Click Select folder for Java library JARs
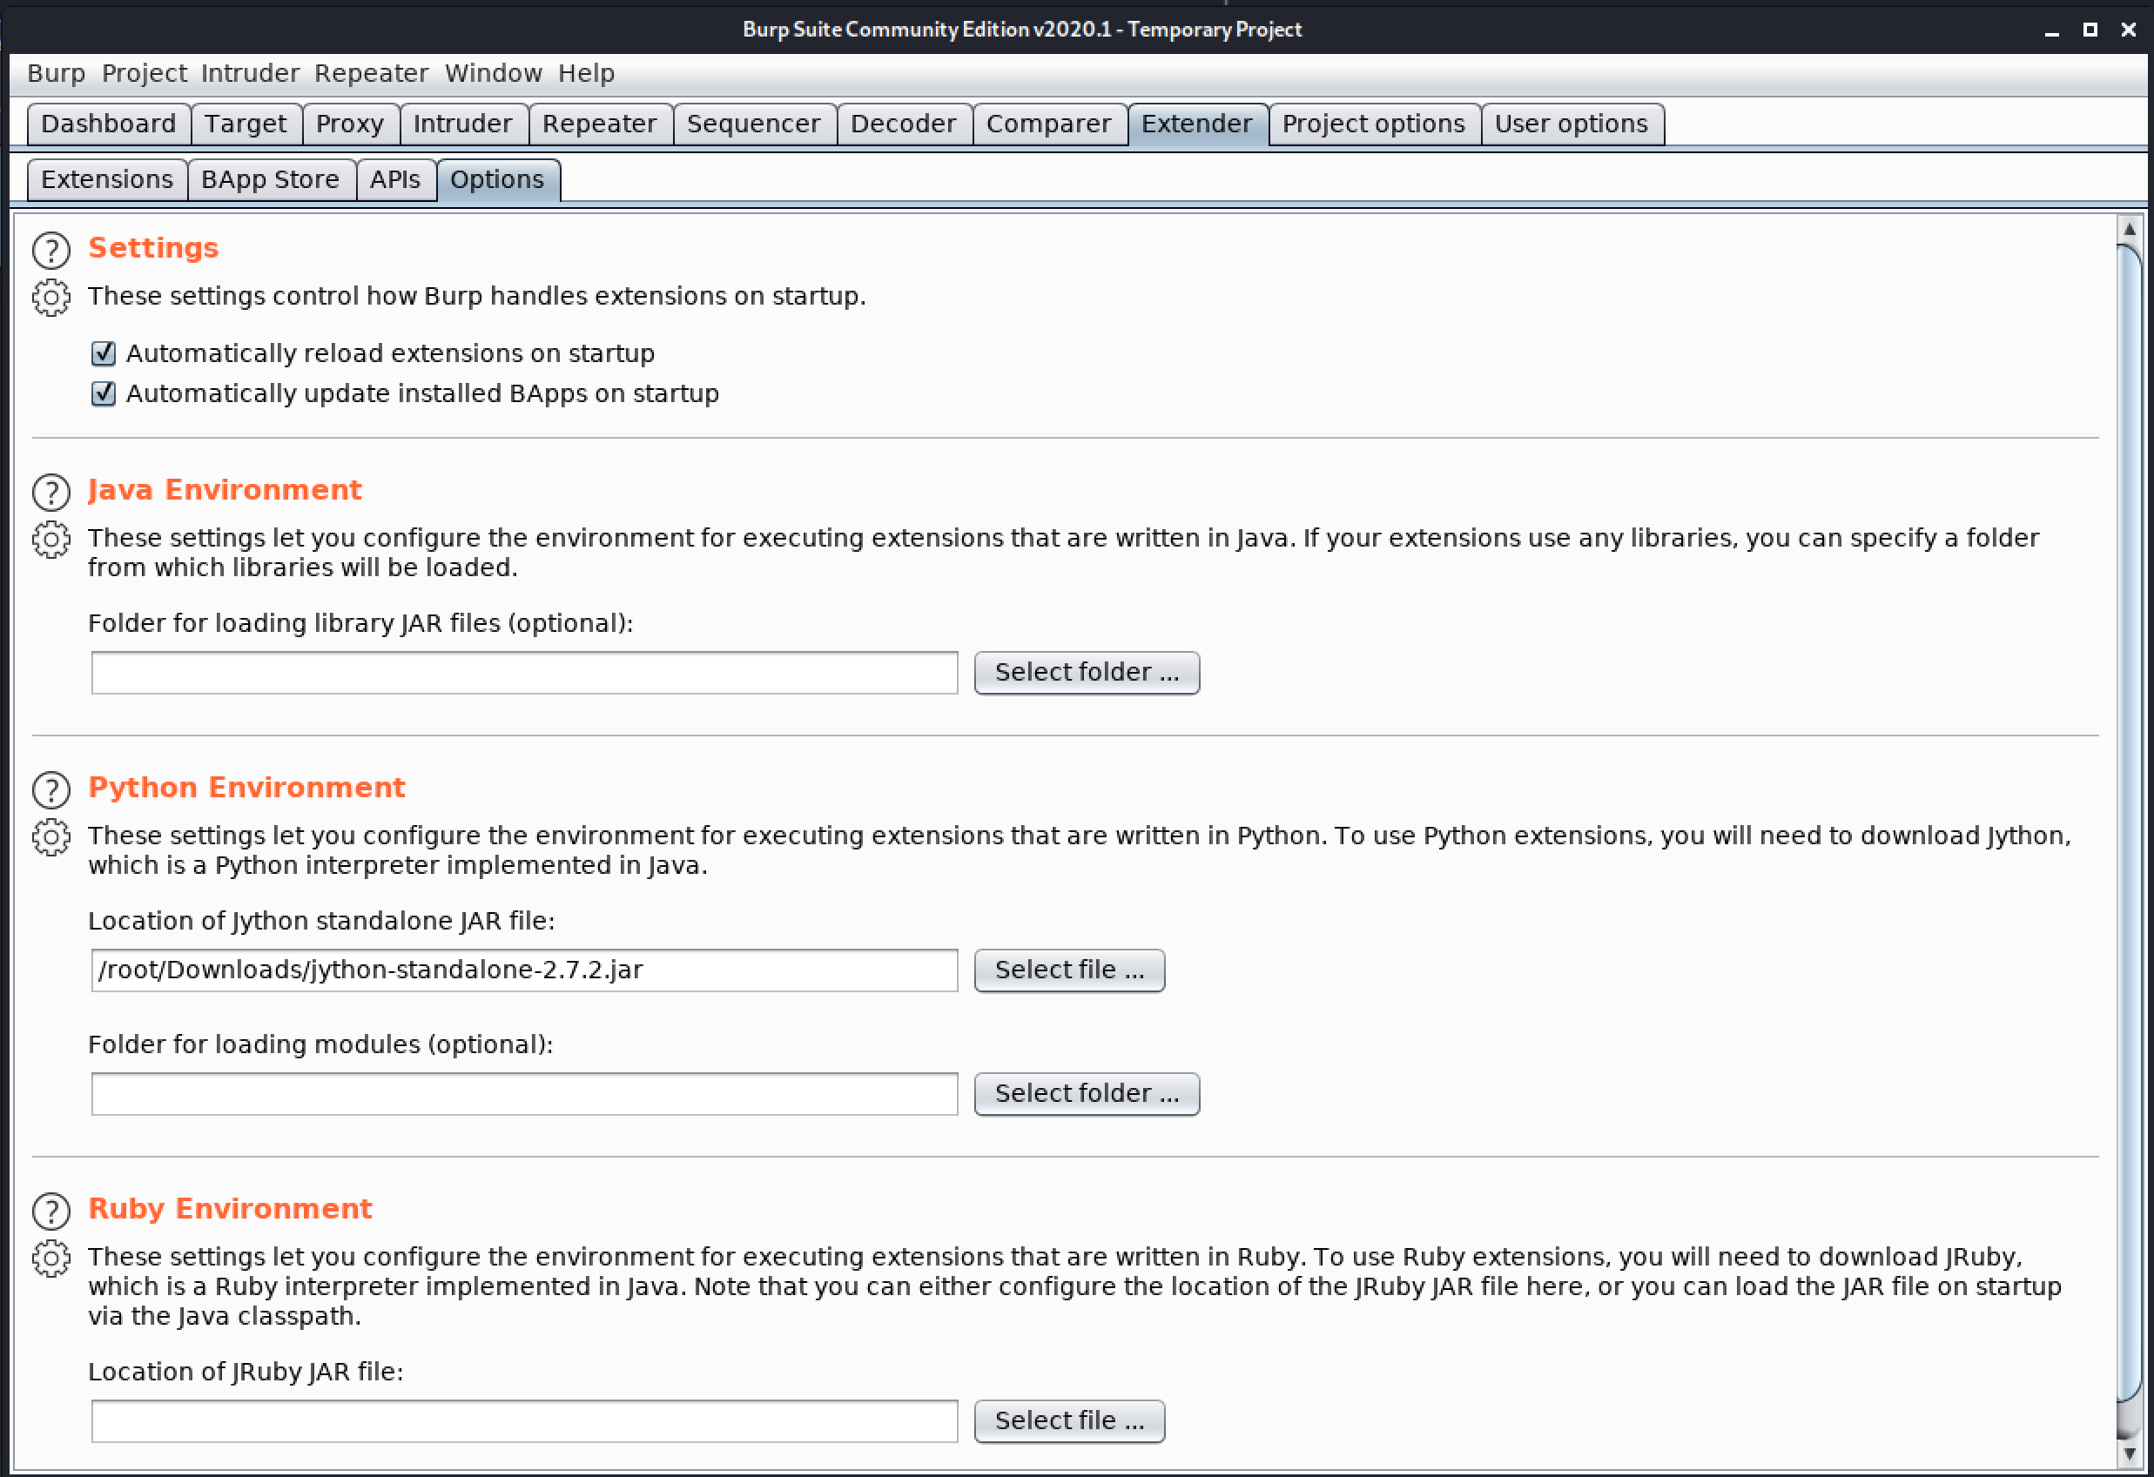This screenshot has height=1477, width=2154. click(x=1087, y=673)
